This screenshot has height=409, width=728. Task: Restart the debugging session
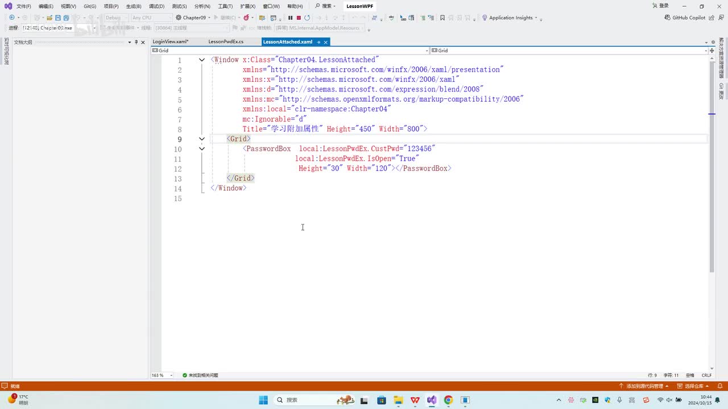pyautogui.click(x=307, y=18)
